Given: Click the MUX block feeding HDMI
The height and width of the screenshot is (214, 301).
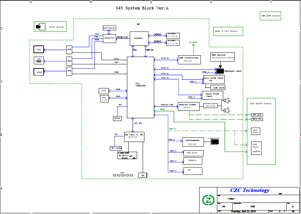Looking at the screenshot, I should tap(69, 71).
